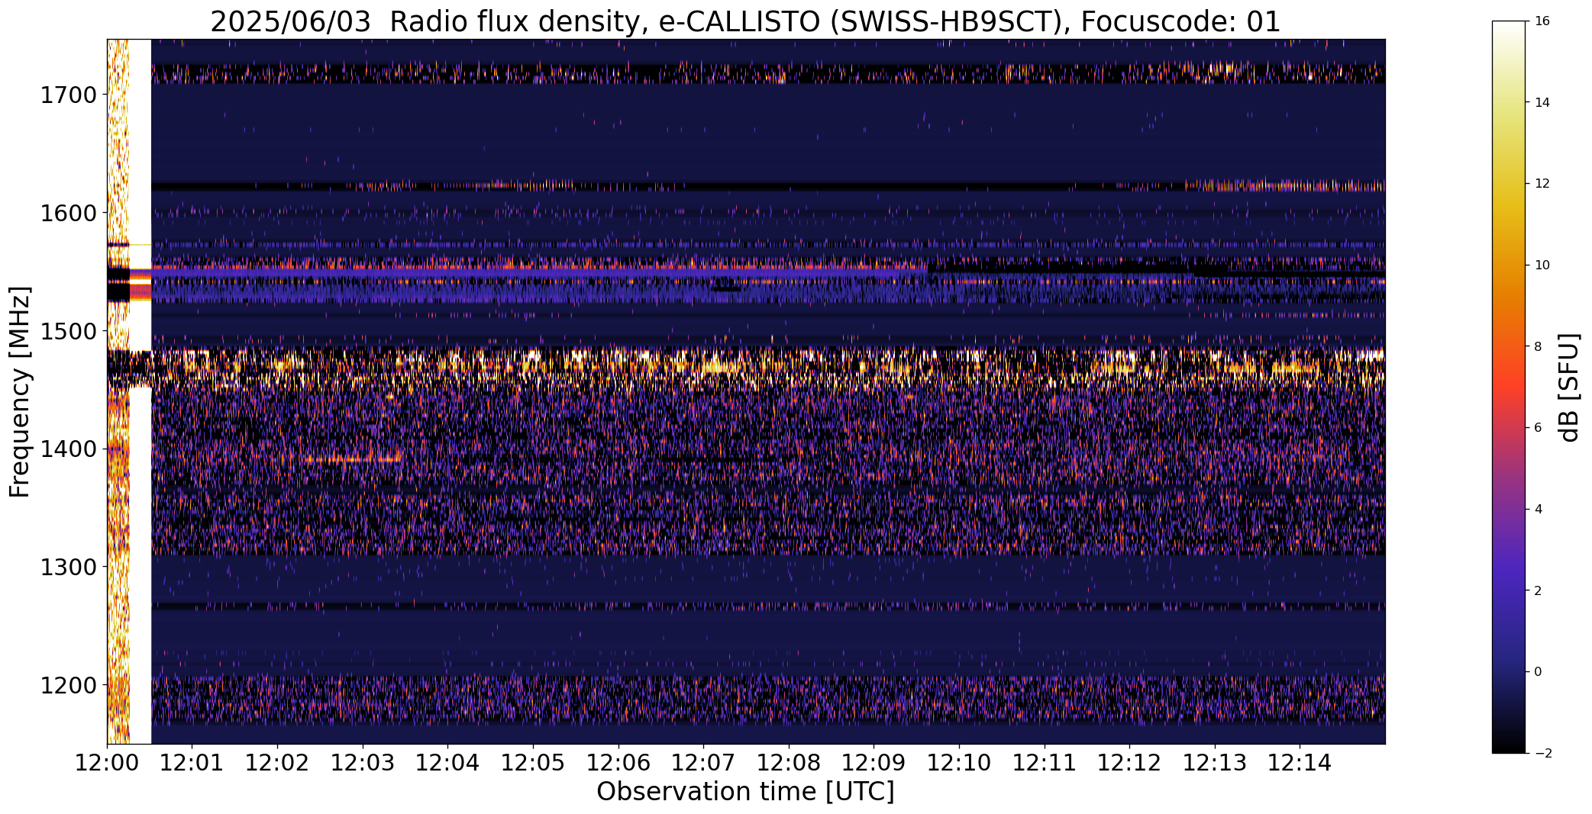Image resolution: width=1592 pixels, height=814 pixels.
Task: Click the colorbar tick label 4
Action: [x=1538, y=510]
